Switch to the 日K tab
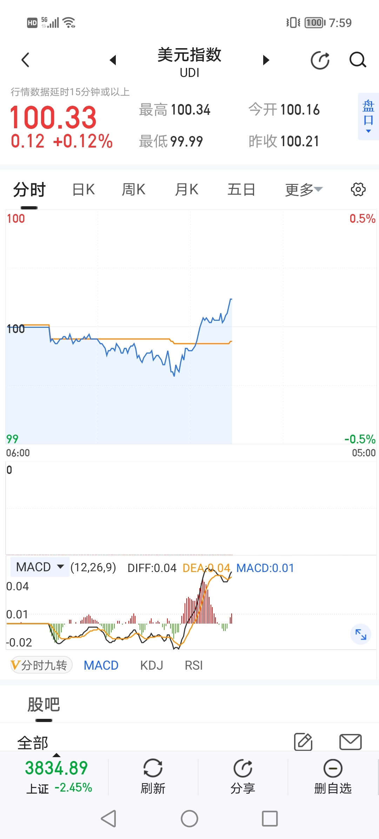 [84, 190]
